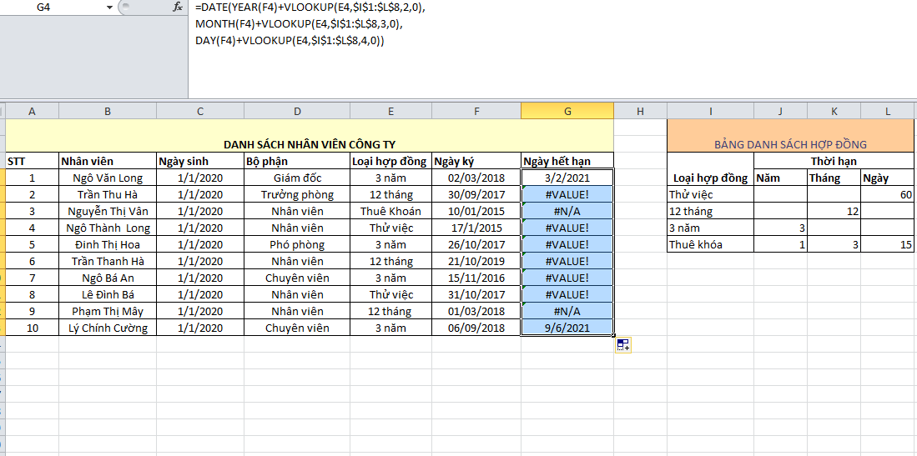
Task: Click the signing date 30/09/2017
Action: pyautogui.click(x=476, y=195)
